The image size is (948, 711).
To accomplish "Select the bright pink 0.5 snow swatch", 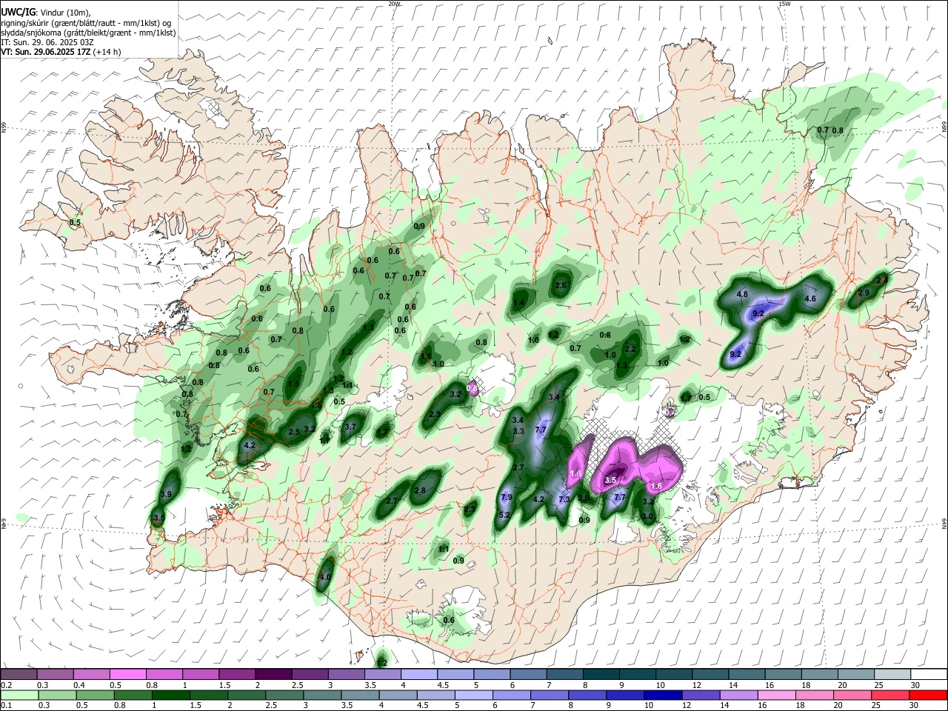I will (127, 674).
